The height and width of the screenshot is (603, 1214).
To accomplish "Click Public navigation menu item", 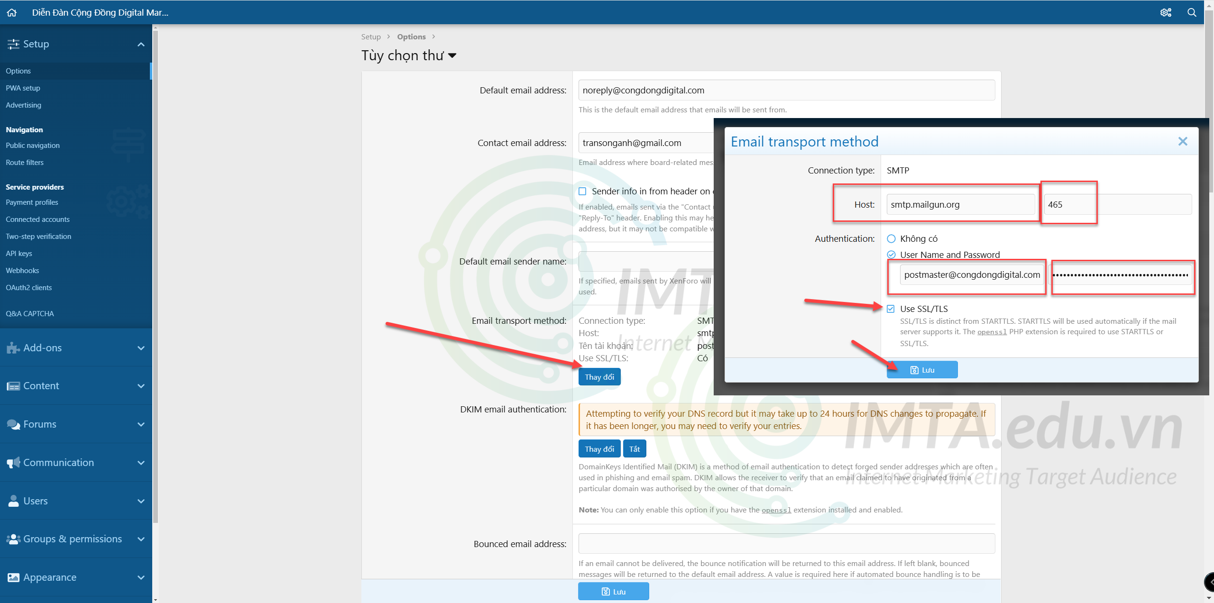I will tap(33, 145).
